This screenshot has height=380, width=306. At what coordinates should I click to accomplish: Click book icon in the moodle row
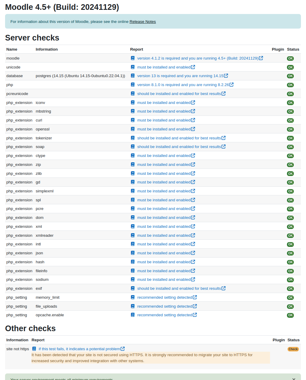tap(133, 58)
